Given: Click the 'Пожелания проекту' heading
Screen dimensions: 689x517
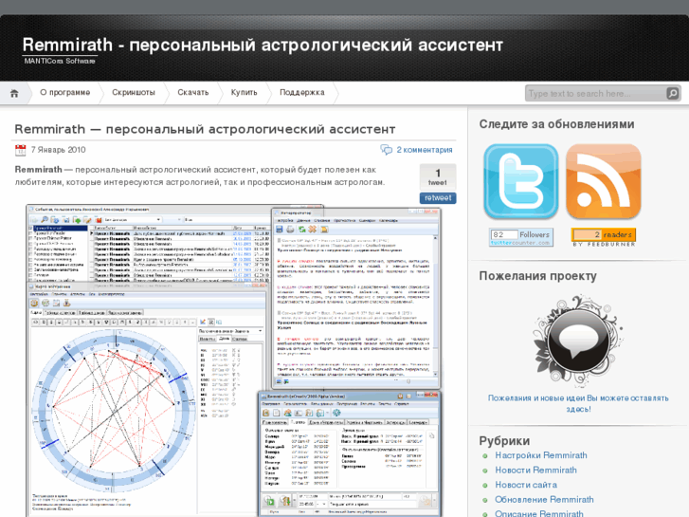Looking at the screenshot, I should pos(538,276).
